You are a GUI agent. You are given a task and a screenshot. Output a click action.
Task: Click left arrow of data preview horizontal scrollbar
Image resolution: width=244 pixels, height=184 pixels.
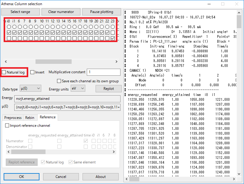pos(127,179)
